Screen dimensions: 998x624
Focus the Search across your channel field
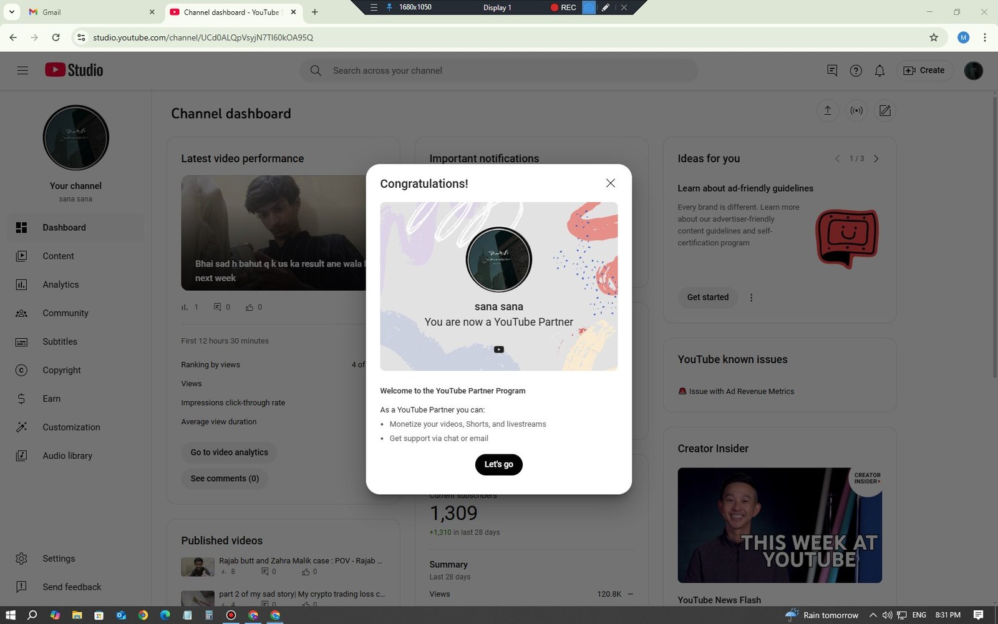(x=499, y=71)
